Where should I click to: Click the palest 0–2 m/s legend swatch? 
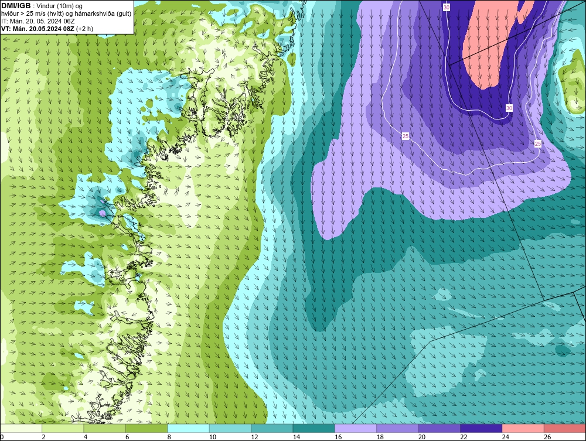21,428
